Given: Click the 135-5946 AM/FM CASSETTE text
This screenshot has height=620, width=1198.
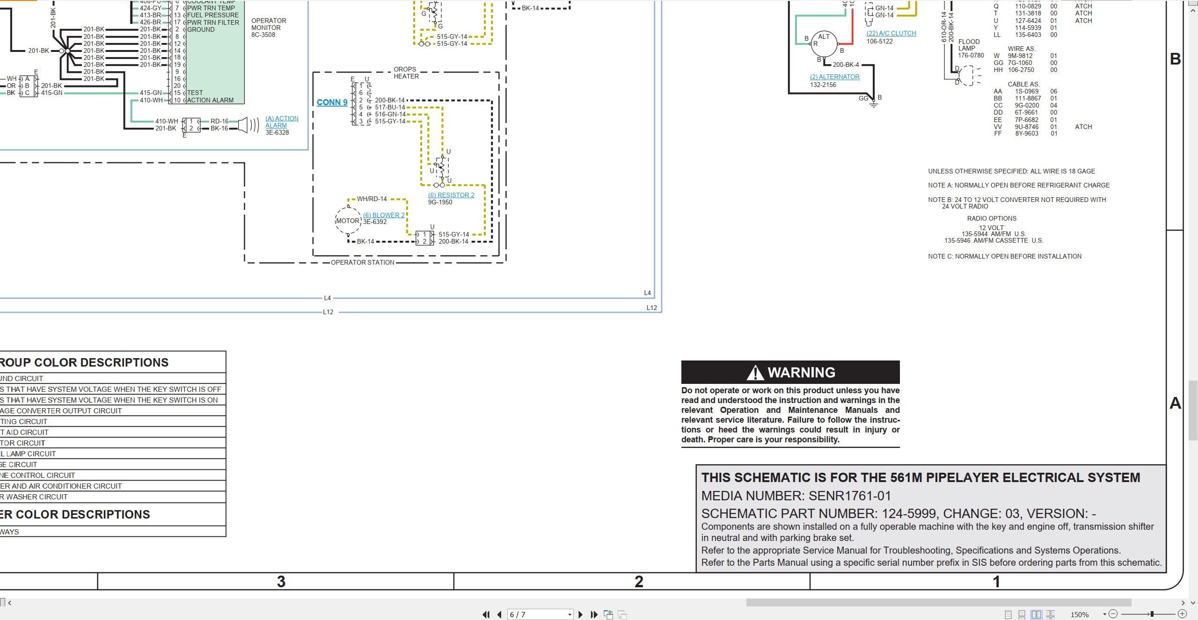Looking at the screenshot, I should coord(993,240).
